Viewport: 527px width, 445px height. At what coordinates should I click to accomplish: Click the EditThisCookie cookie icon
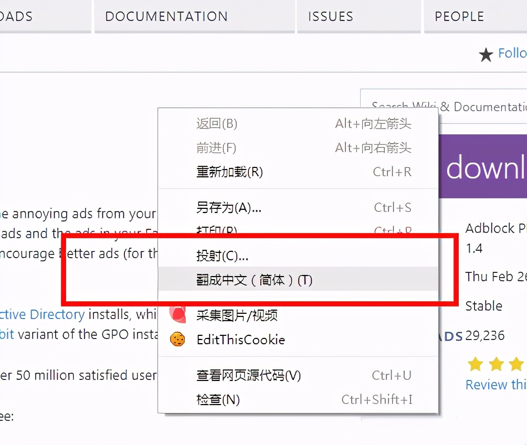coord(178,340)
